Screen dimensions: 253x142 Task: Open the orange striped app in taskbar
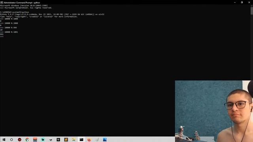coord(35,140)
